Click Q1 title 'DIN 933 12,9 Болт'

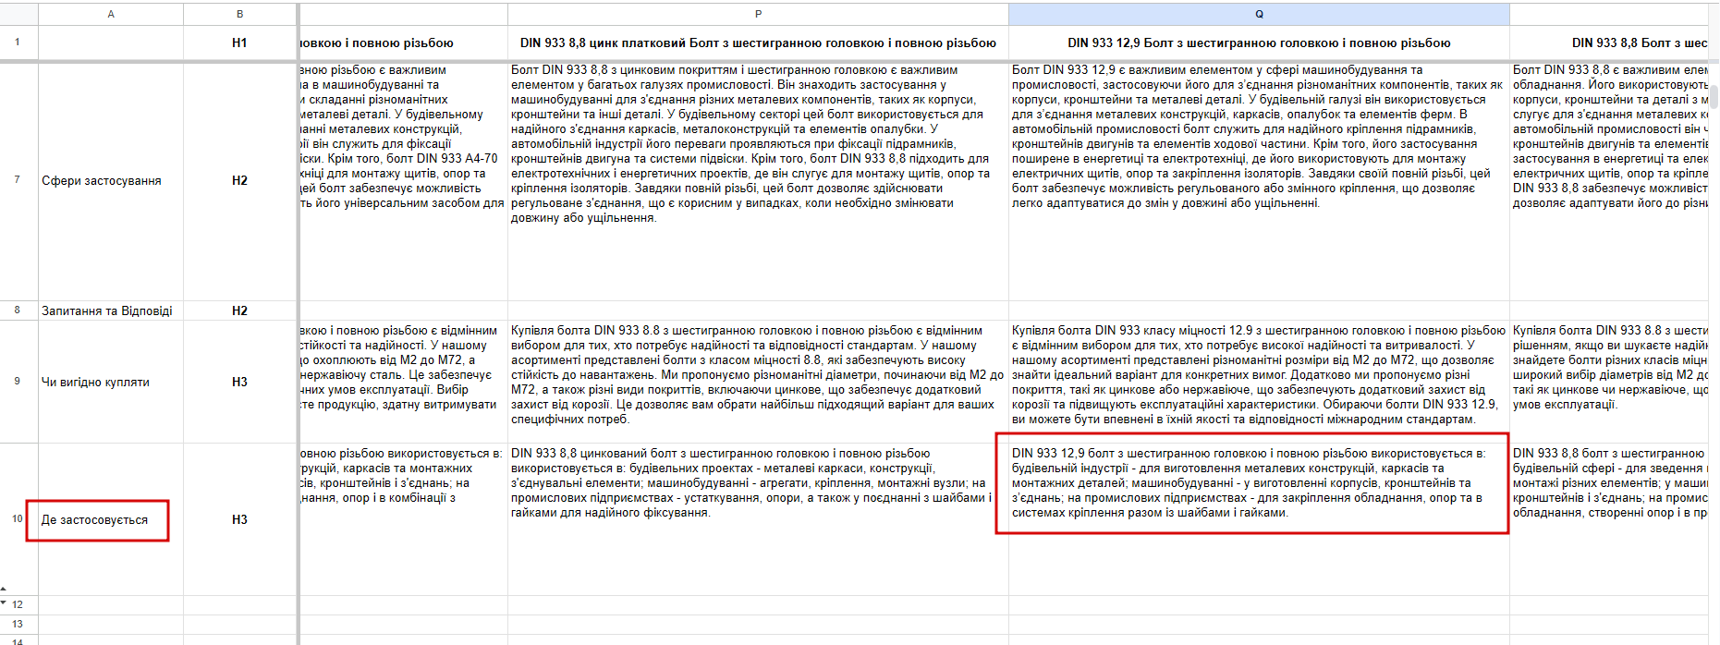[1259, 43]
